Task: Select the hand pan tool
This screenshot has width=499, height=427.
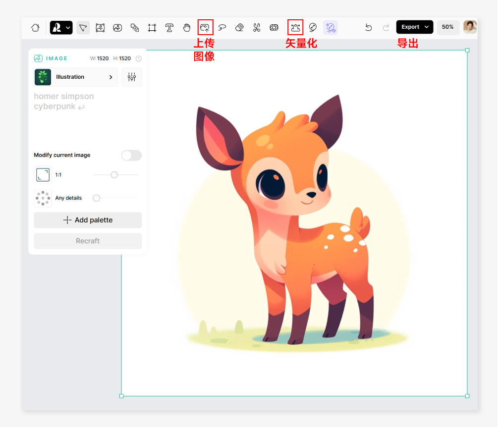Action: pos(186,28)
